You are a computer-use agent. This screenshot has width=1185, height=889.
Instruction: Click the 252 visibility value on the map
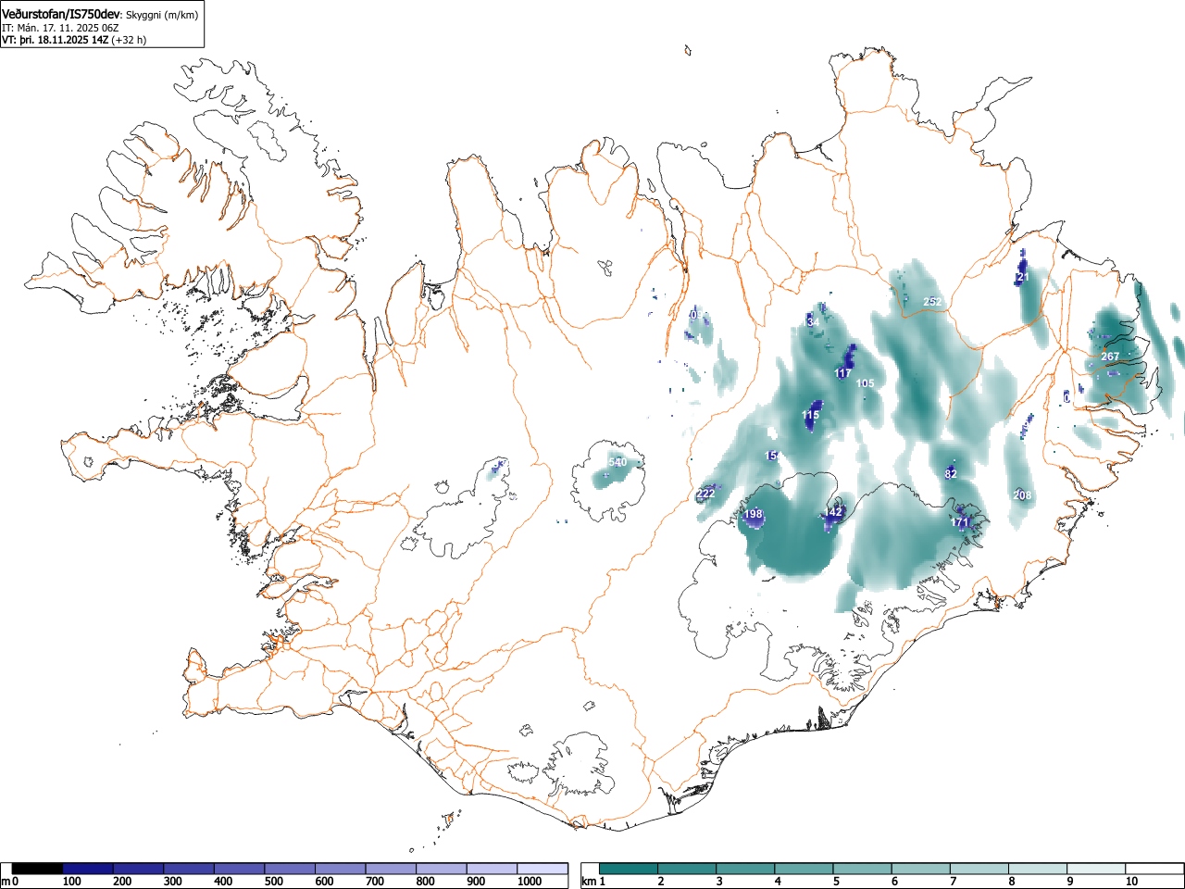pos(932,302)
